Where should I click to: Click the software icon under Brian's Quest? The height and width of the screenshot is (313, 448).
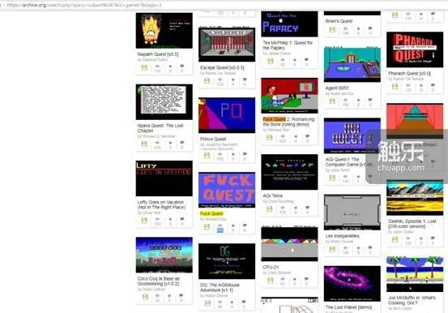pyautogui.click(x=332, y=30)
